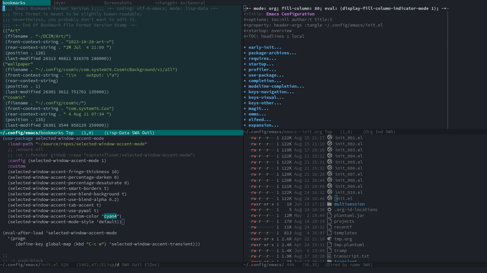Image resolution: width=487 pixels, height=273 pixels.
Task: Click the org-mode unicorn icon beside tmp.org
Action: point(329,239)
